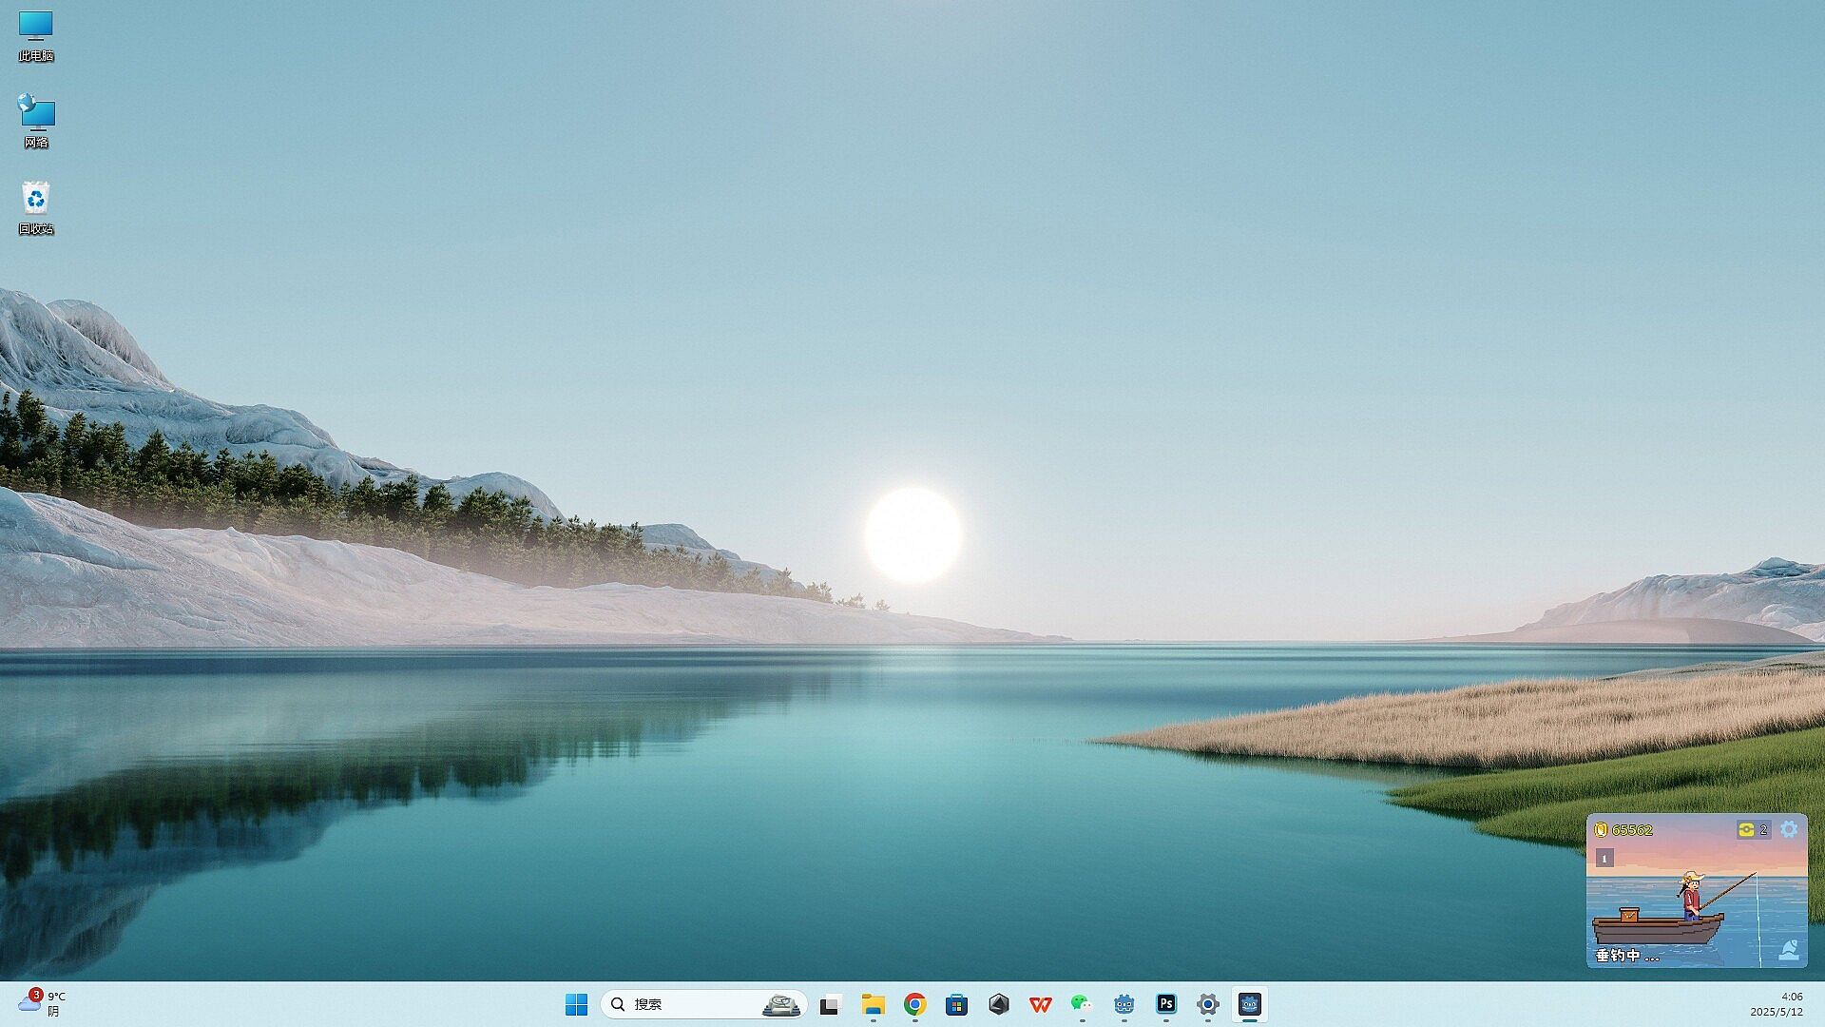Screen dimensions: 1825x1027
Task: Click the gold coin balance 65562
Action: coord(1624,829)
